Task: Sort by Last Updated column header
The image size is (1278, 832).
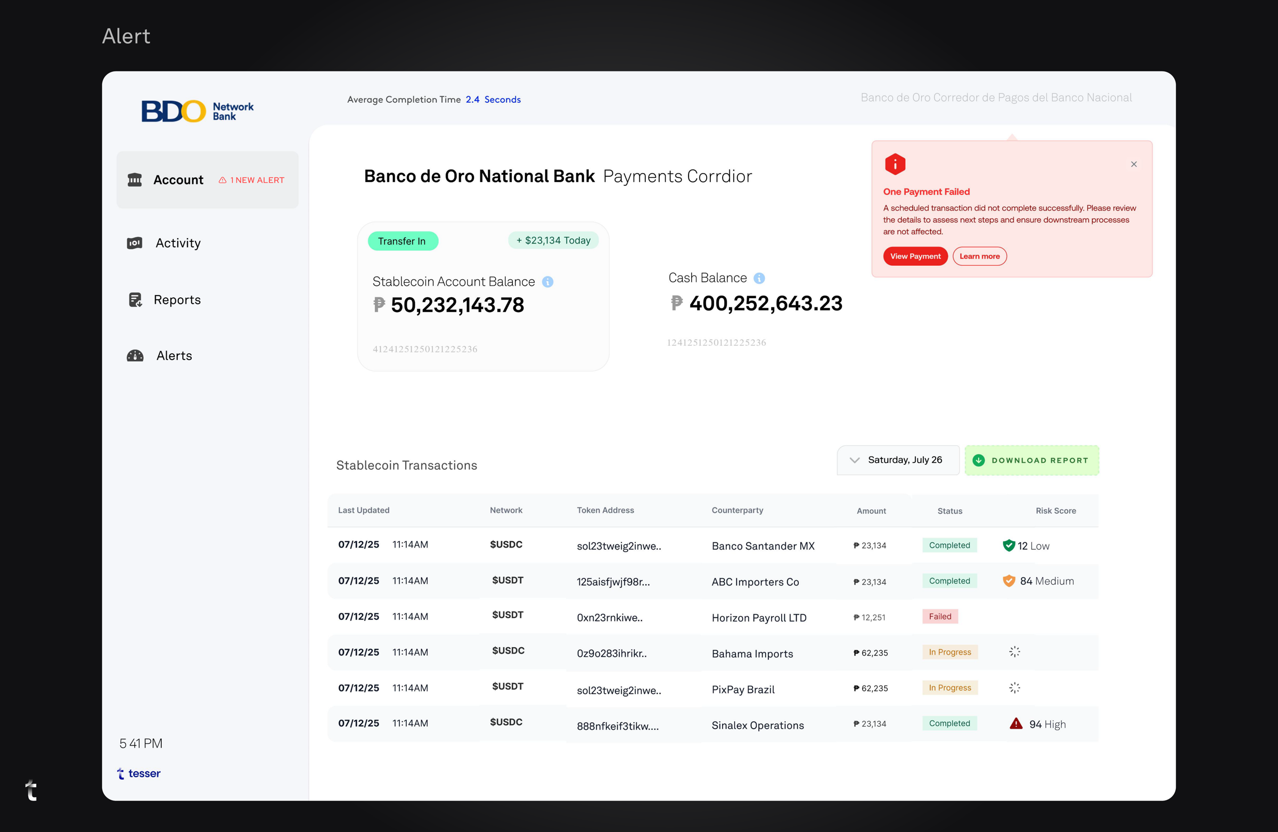Action: click(x=364, y=510)
